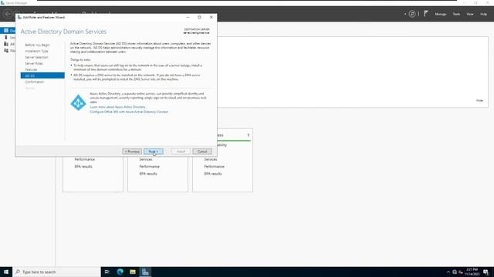Click taskbar search box

(x=56, y=272)
